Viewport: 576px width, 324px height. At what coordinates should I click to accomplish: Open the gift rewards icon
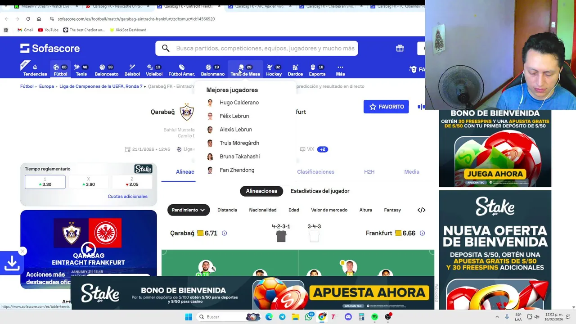coord(400,48)
